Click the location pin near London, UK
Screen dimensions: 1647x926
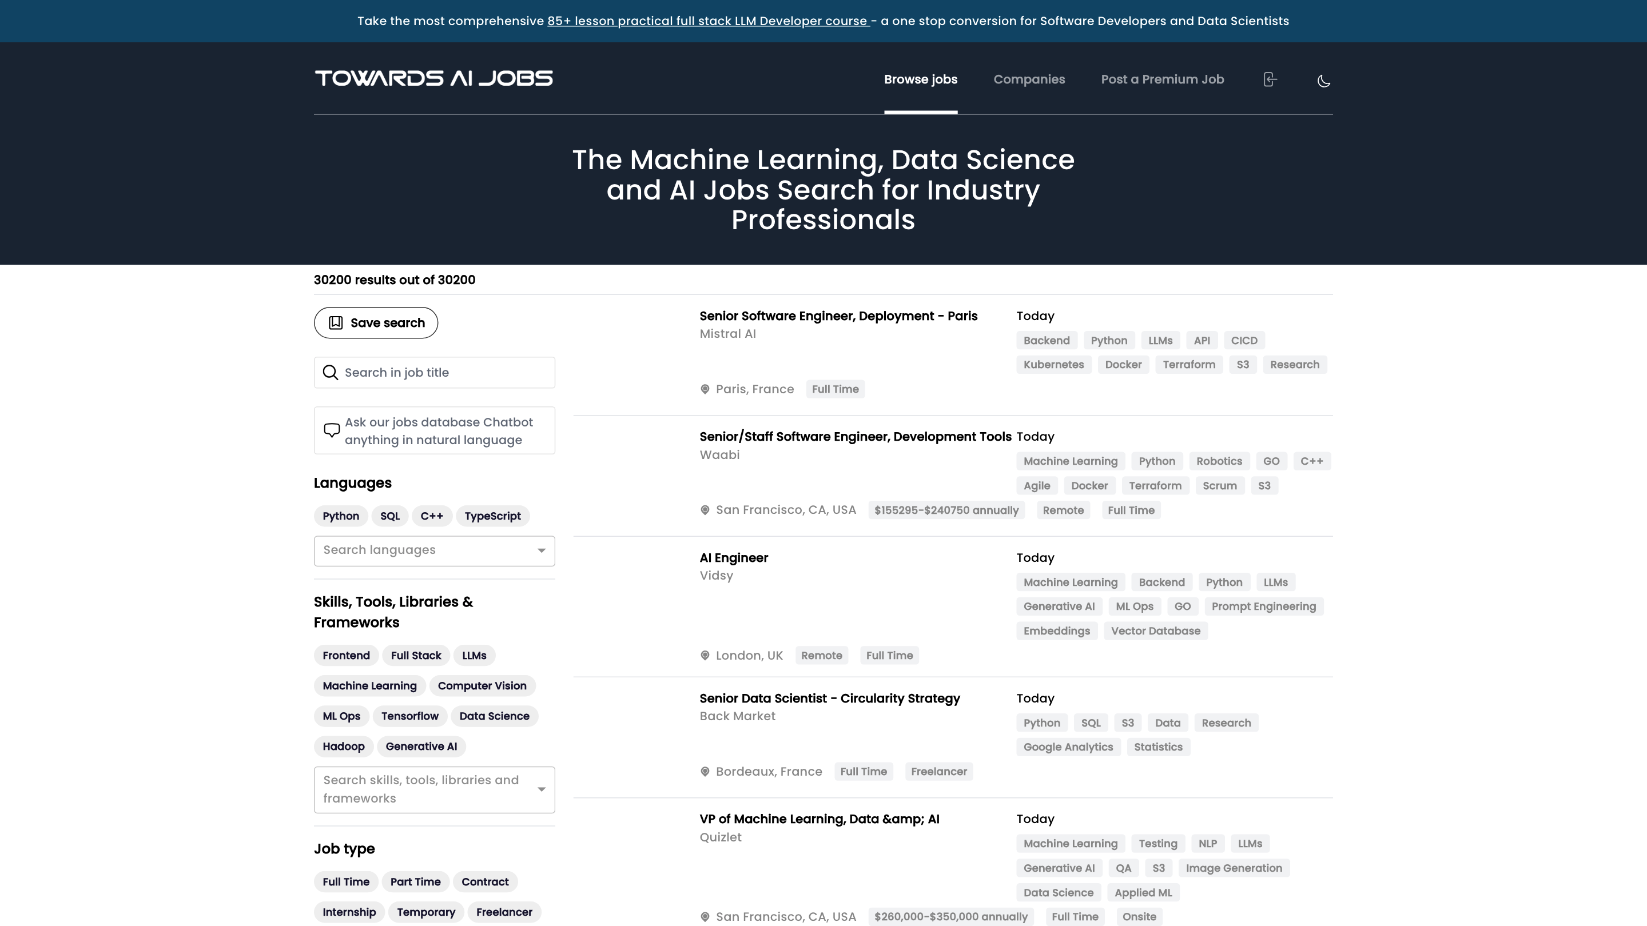click(705, 655)
